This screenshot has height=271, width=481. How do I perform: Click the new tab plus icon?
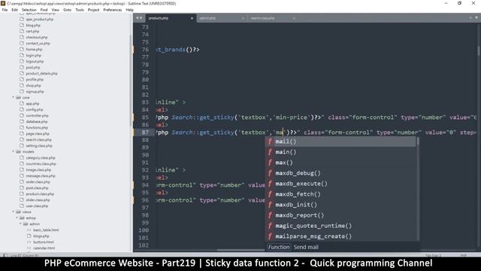click(470, 18)
